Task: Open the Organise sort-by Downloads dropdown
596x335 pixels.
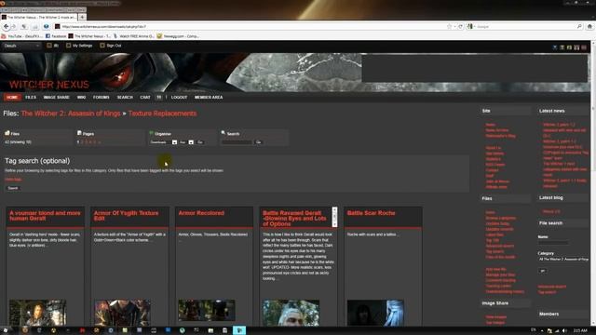Action: click(164, 142)
